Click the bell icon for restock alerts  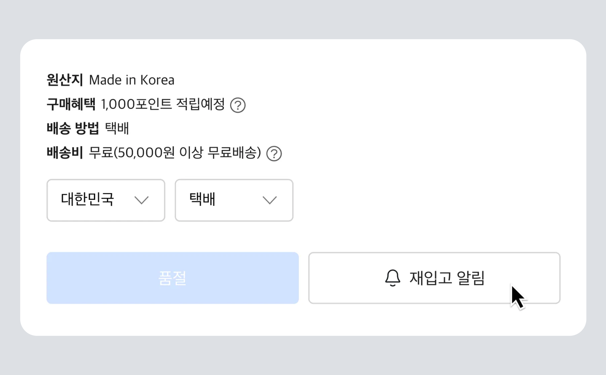tap(392, 278)
